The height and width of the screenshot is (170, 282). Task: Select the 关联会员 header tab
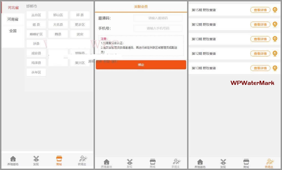pos(141,7)
